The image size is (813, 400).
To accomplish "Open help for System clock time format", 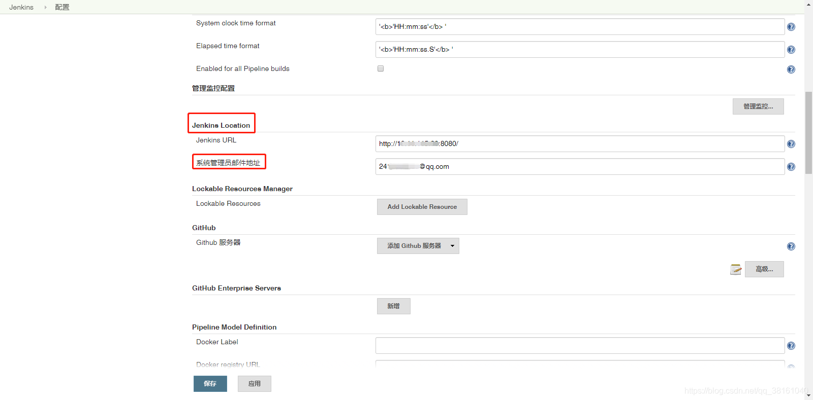I will 791,27.
